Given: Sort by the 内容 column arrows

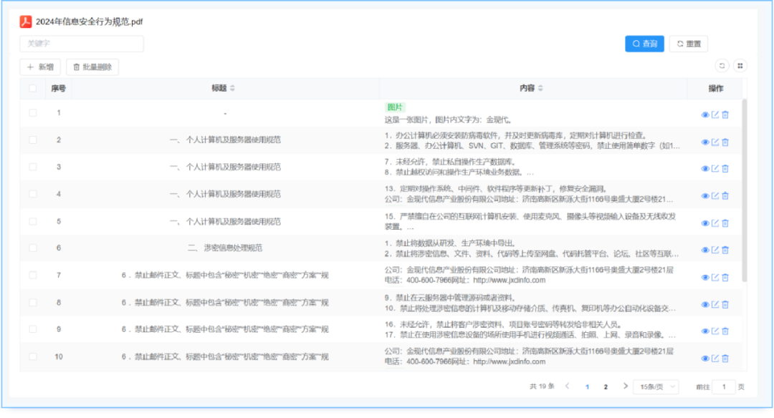Looking at the screenshot, I should (540, 89).
